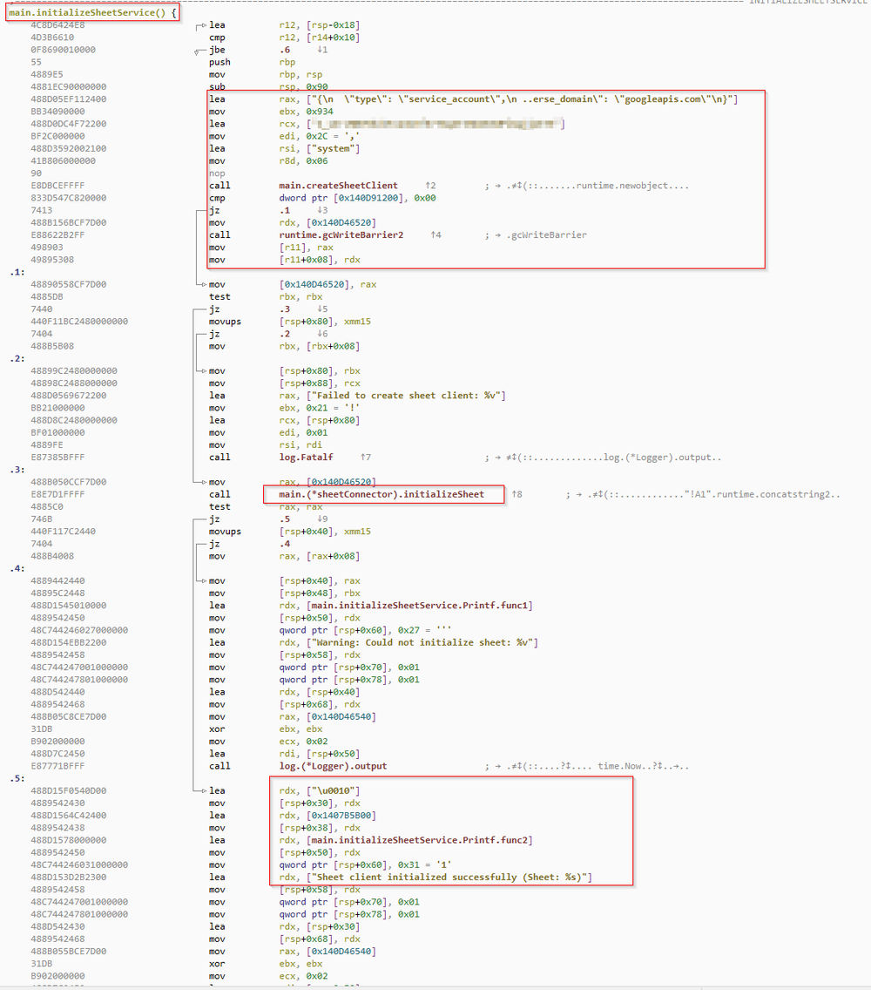The image size is (871, 990).
Task: Select hex bytes E8DBCEFFFF
Action: (57, 186)
